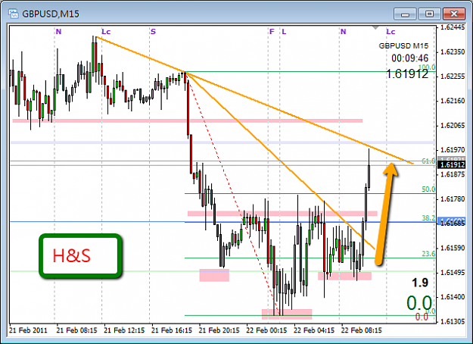Click the '22 Feb 08:15' time axis label
The image size is (473, 344).
click(362, 330)
